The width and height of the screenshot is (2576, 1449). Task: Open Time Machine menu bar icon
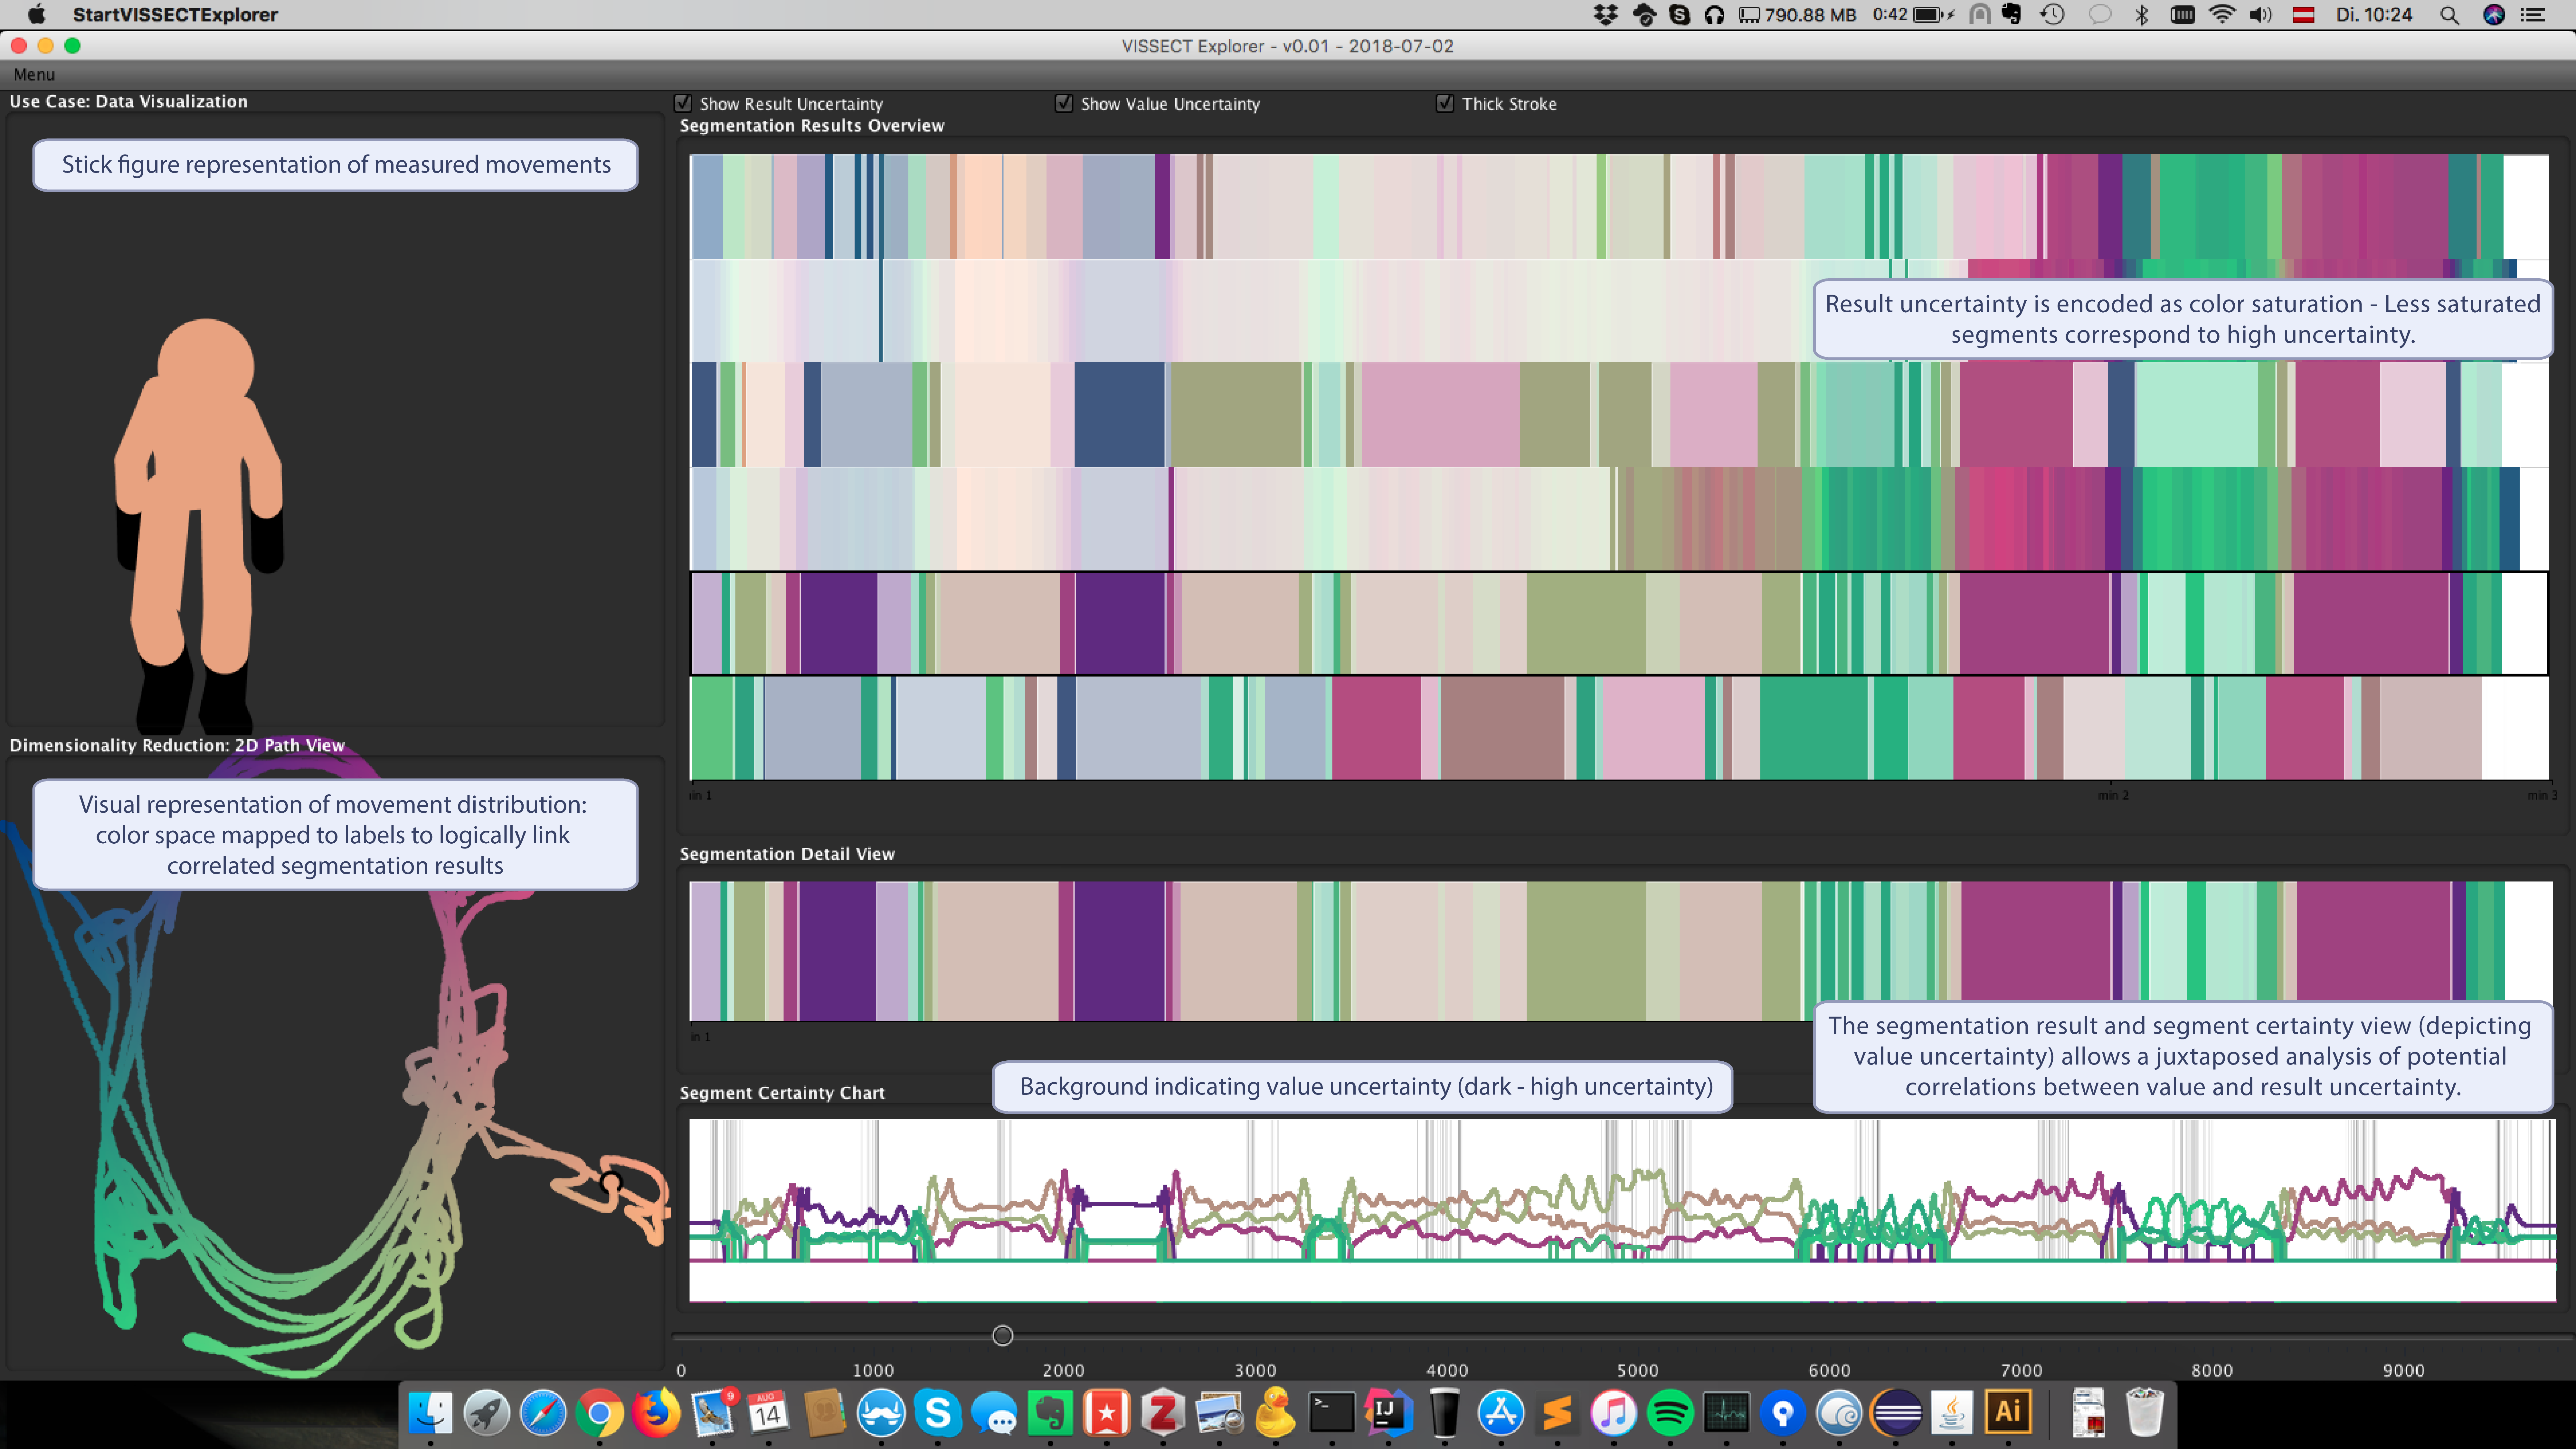[x=2052, y=15]
